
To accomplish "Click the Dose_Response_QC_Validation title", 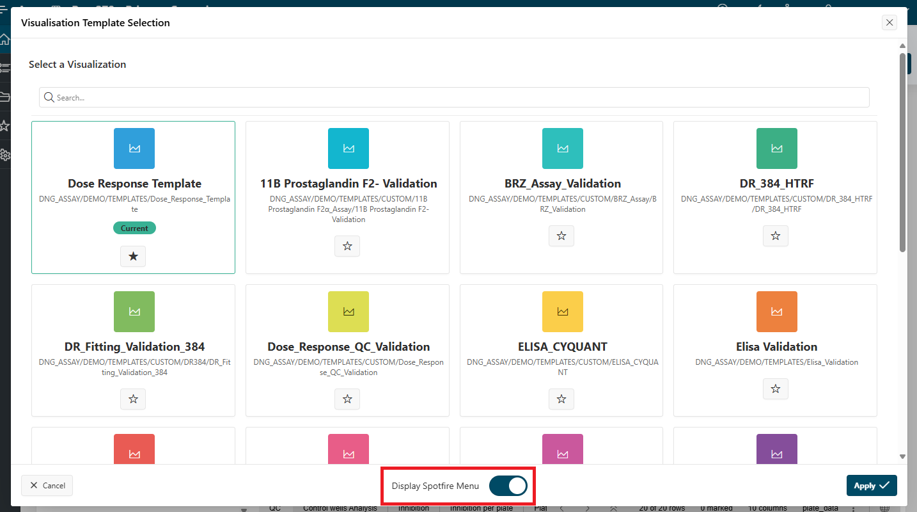I will pos(349,347).
